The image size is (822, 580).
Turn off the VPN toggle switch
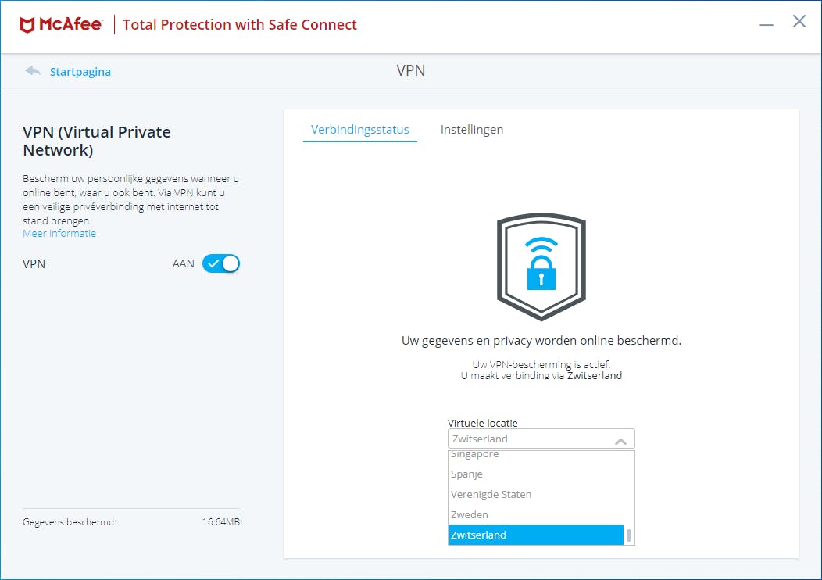[x=221, y=264]
